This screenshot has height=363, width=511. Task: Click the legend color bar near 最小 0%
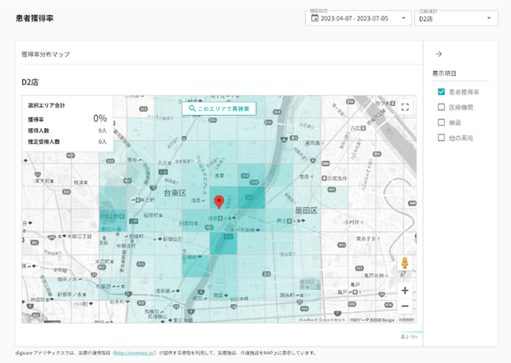tap(412, 332)
